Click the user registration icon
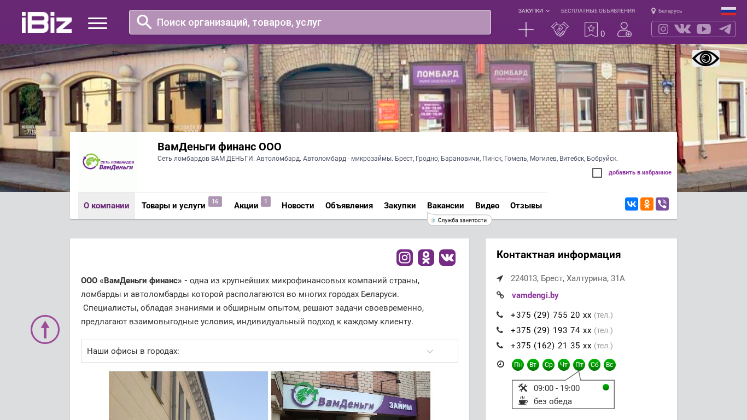This screenshot has height=420, width=747. (x=624, y=30)
